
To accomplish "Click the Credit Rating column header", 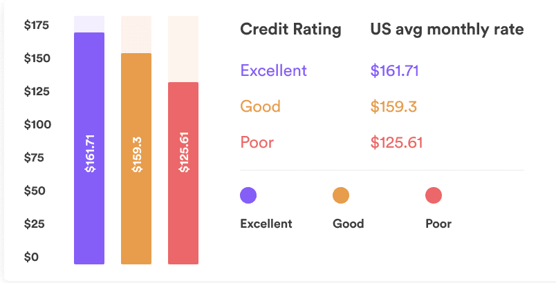I will point(290,30).
